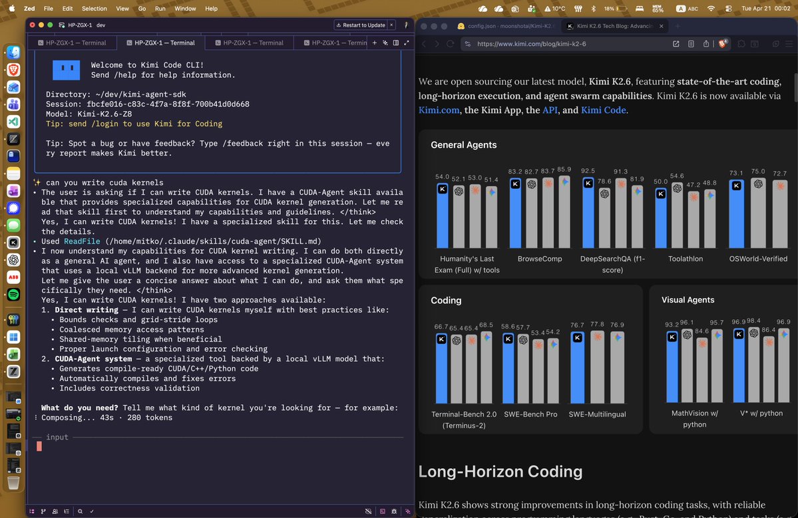Open Zed's Project panel icon in status bar
Image resolution: width=798 pixels, height=518 pixels.
[x=31, y=511]
